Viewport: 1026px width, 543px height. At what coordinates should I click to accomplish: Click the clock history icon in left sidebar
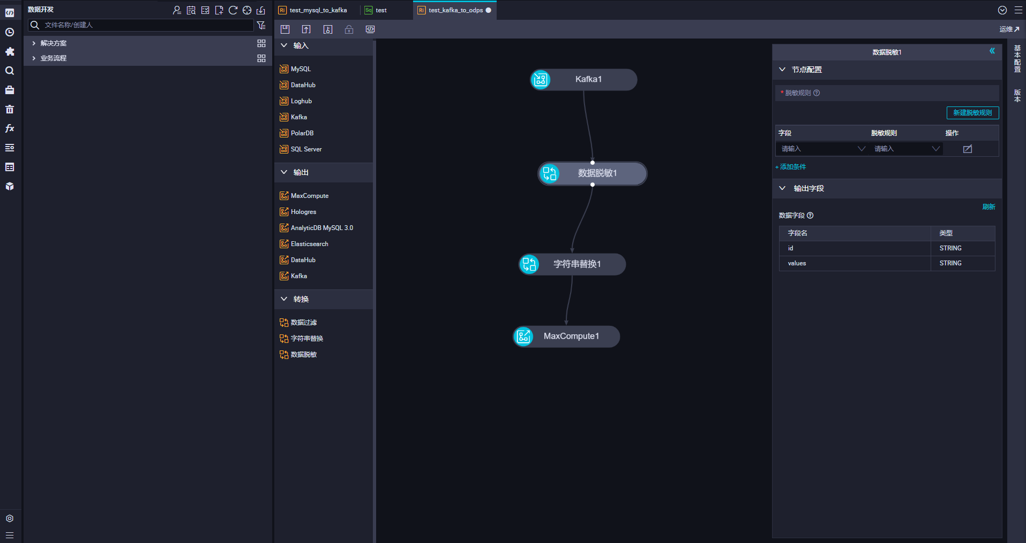(10, 32)
